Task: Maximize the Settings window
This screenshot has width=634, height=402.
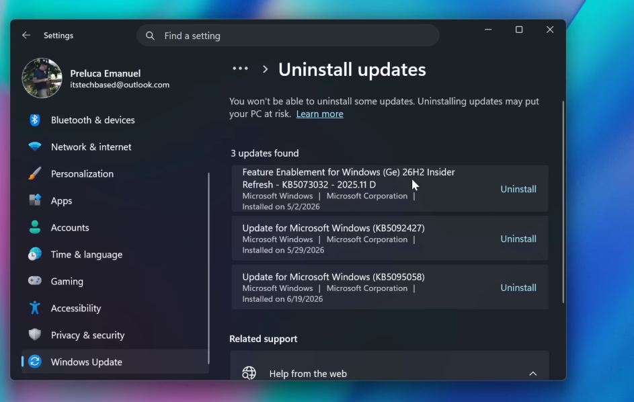Action: click(519, 30)
